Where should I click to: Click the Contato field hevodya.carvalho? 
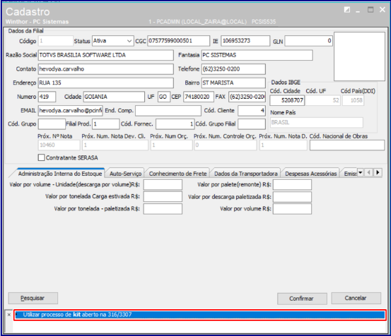106,69
